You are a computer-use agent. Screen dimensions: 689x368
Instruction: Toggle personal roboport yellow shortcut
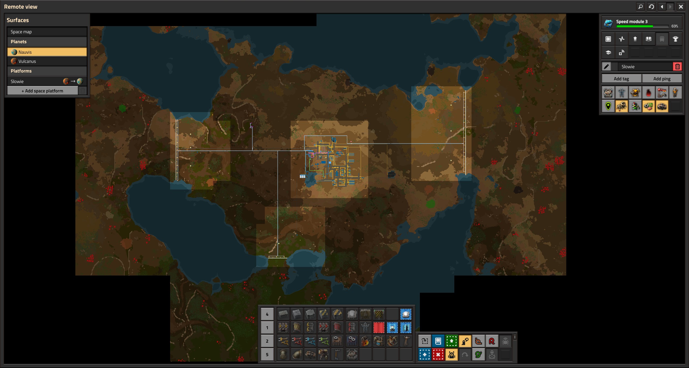tap(451, 355)
